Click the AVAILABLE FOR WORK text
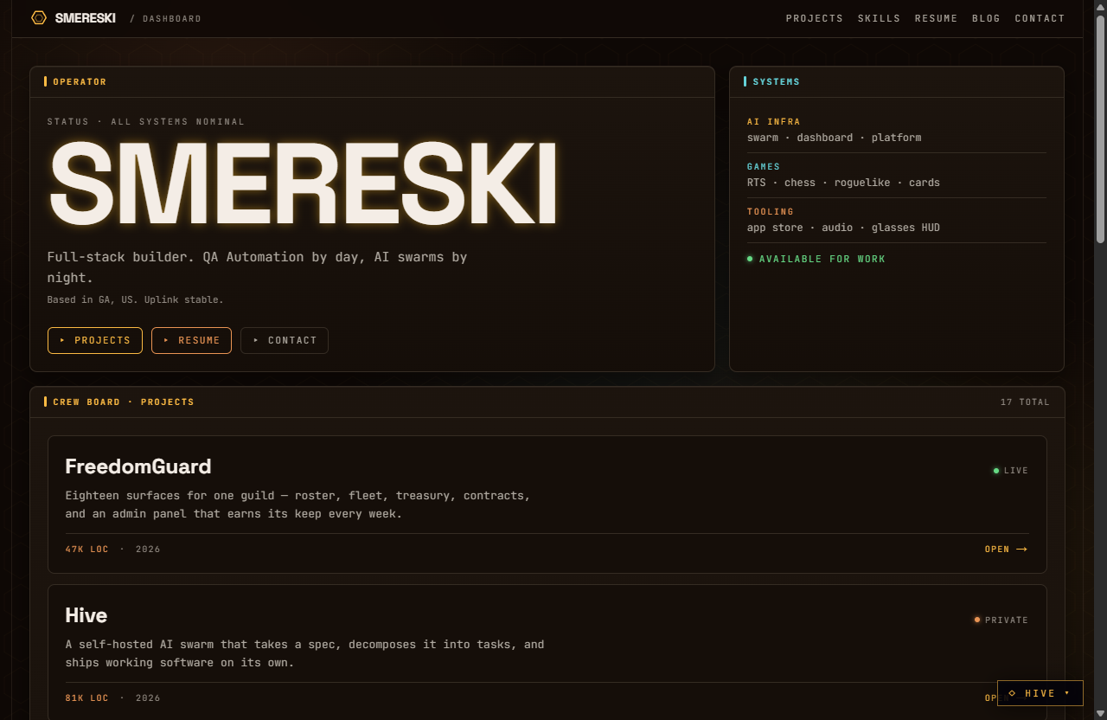Image resolution: width=1107 pixels, height=720 pixels. coord(822,260)
